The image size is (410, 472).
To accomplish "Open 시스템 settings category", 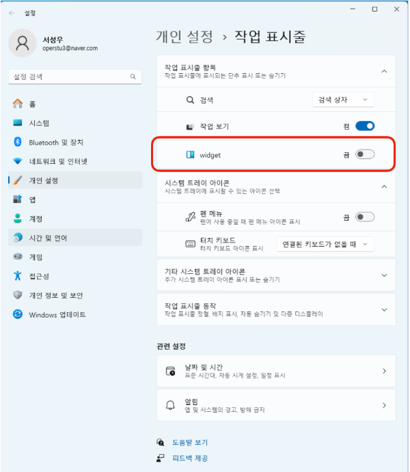I will (x=75, y=123).
